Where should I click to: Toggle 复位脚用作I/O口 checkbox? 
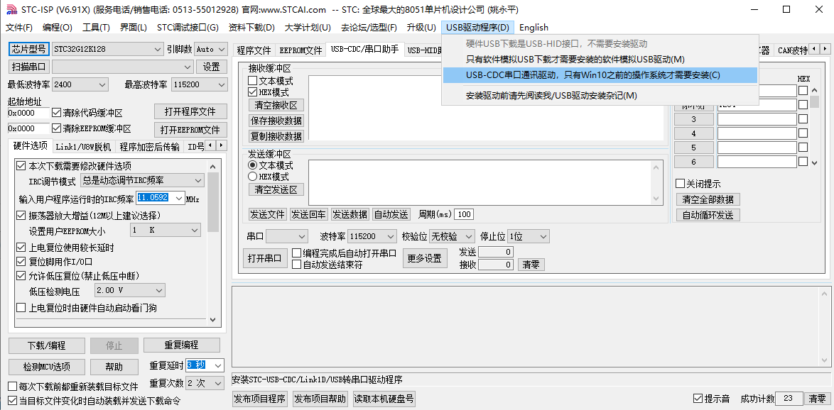[21, 261]
